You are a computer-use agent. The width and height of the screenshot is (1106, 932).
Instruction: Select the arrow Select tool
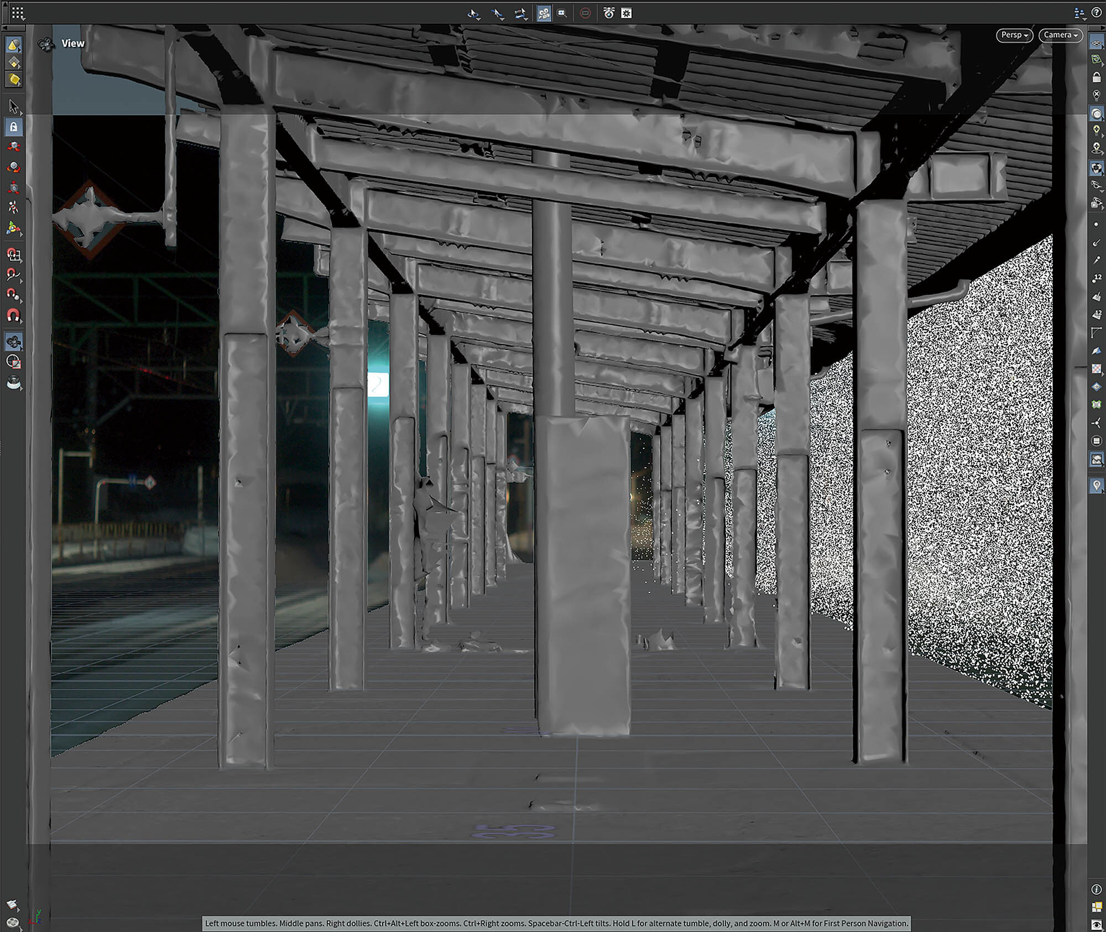[13, 106]
